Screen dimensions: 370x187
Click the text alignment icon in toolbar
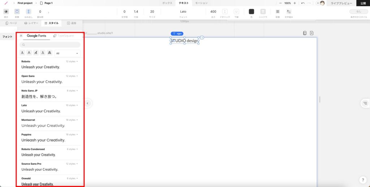coord(277,12)
